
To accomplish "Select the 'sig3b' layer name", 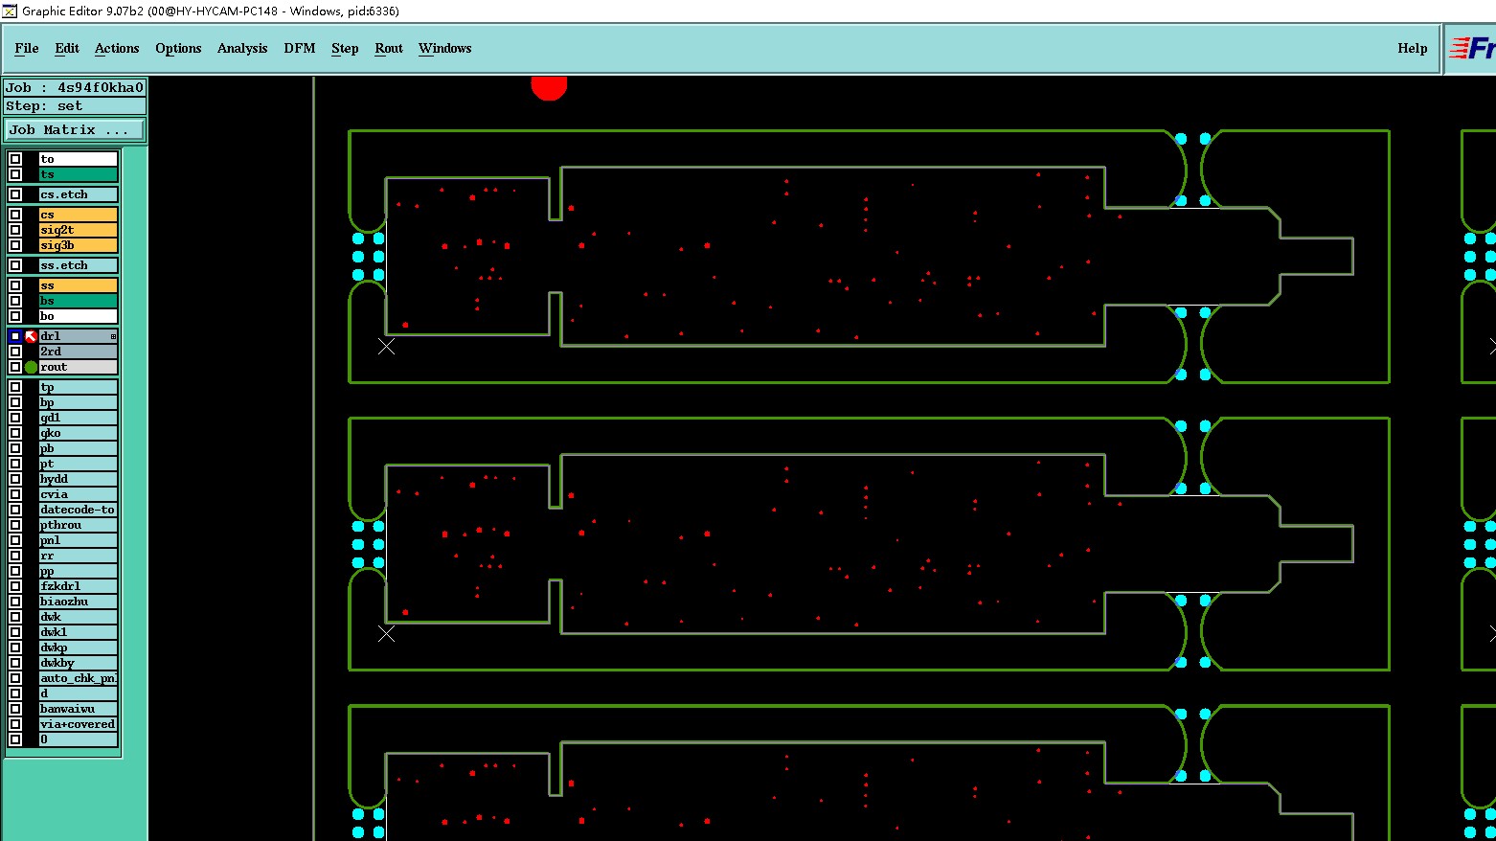I will tap(78, 245).
